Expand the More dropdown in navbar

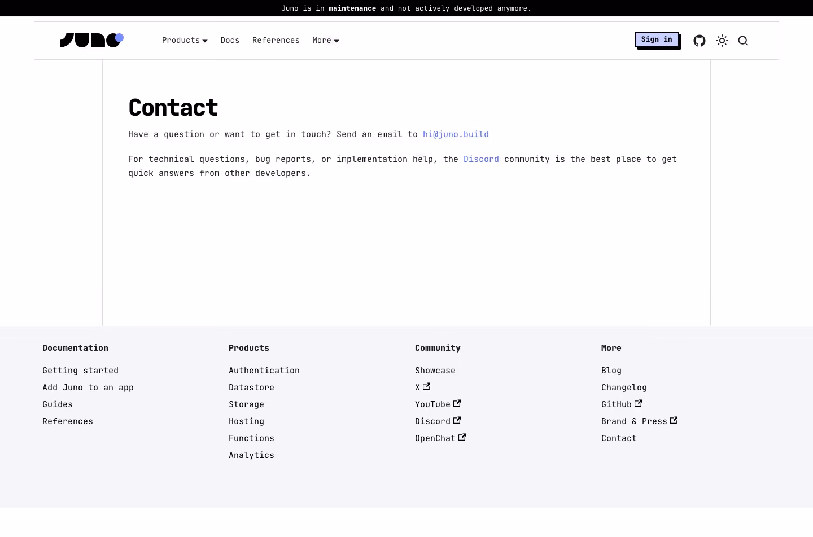[326, 41]
